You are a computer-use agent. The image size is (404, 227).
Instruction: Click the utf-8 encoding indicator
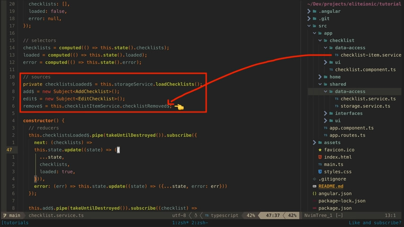(179, 215)
